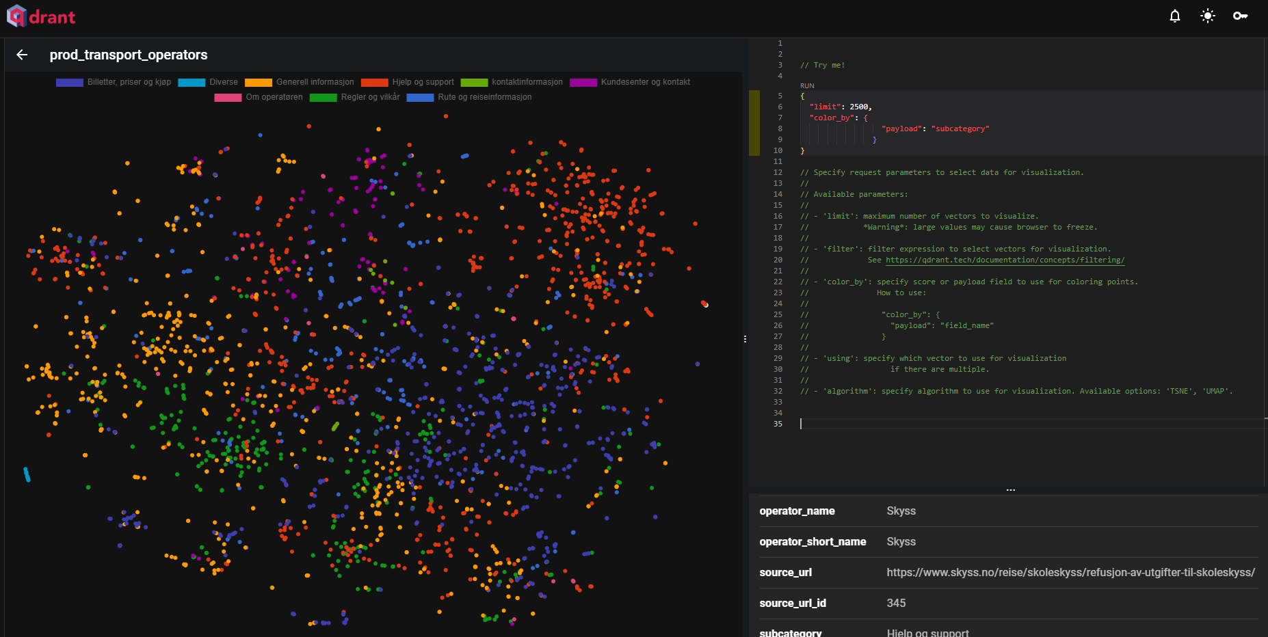
Task: Select the operator_name value Skyss
Action: (901, 511)
